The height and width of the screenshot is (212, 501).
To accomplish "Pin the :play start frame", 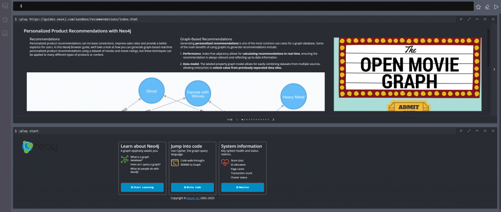I will coord(461,131).
